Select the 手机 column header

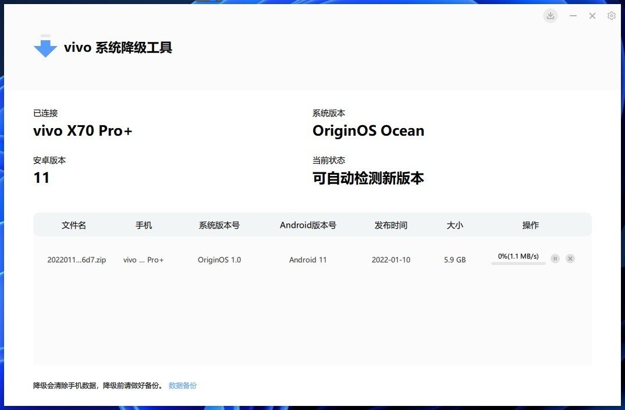click(x=144, y=225)
